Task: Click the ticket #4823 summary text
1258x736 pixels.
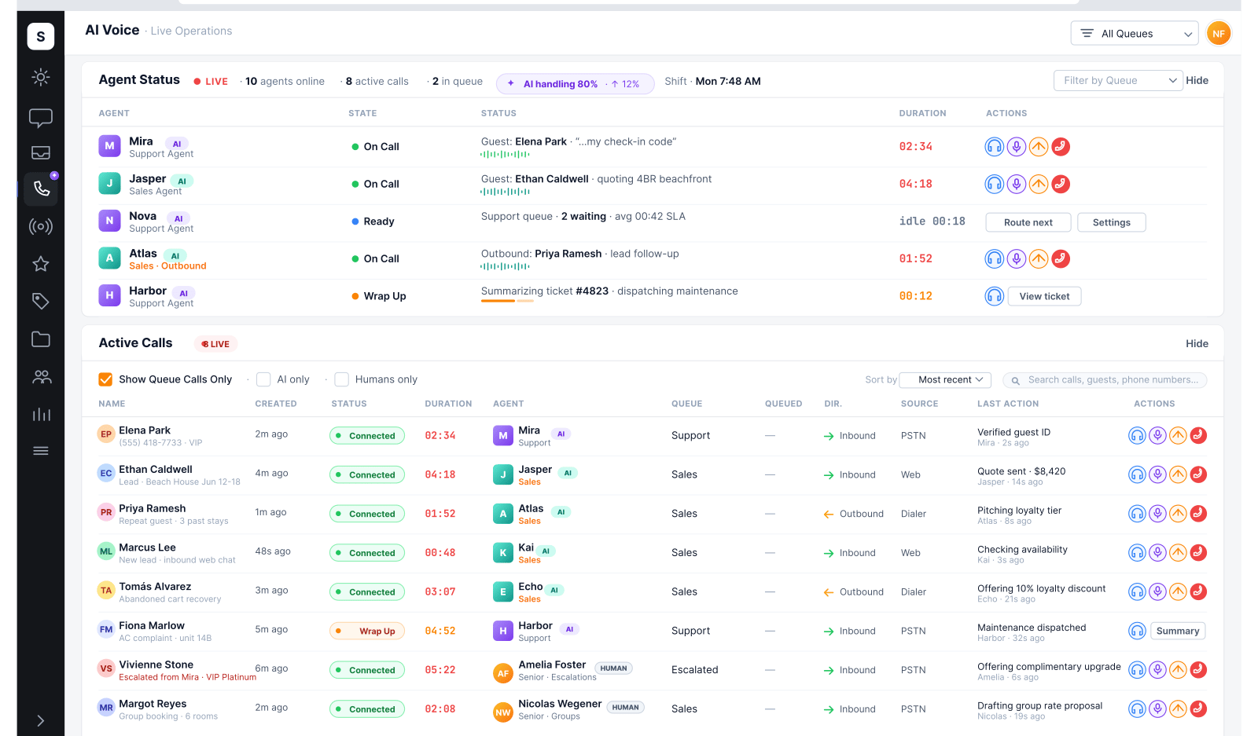Action: pos(609,291)
